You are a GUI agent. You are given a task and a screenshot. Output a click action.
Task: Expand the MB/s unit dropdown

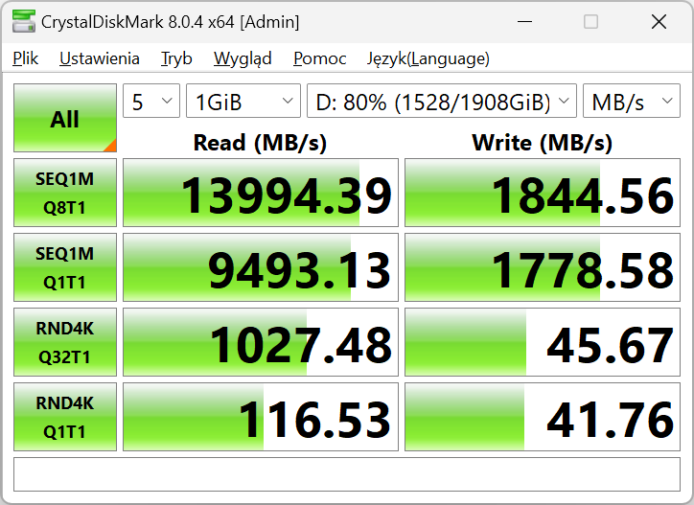pyautogui.click(x=632, y=101)
